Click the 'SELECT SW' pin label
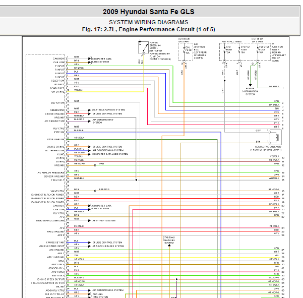303x298 pixels. [57, 81]
